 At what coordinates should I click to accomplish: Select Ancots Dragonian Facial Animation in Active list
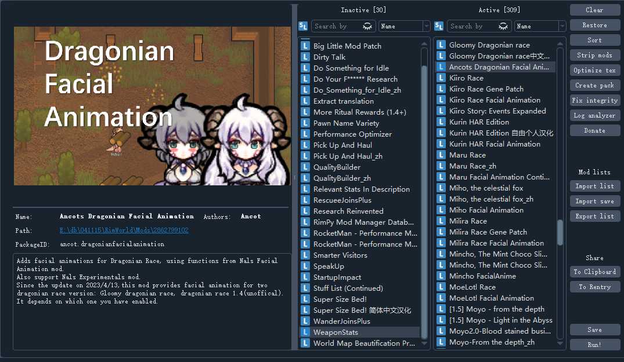click(495, 67)
